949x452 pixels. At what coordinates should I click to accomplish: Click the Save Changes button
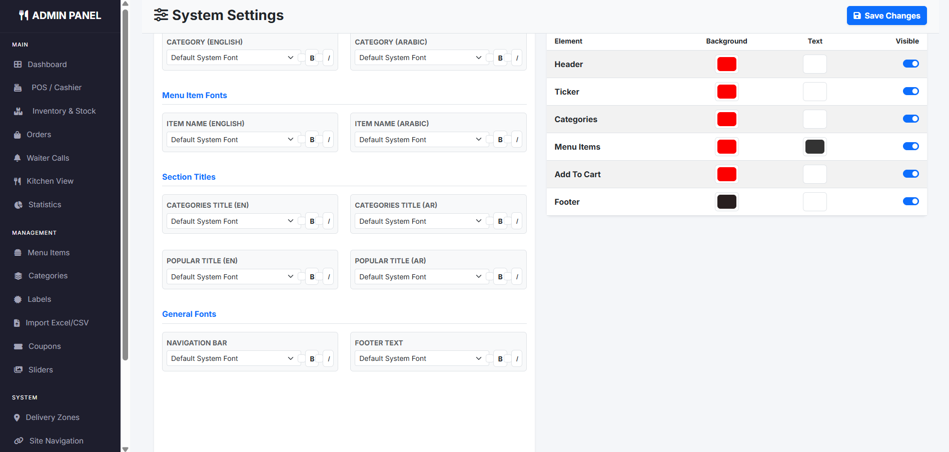pyautogui.click(x=886, y=16)
